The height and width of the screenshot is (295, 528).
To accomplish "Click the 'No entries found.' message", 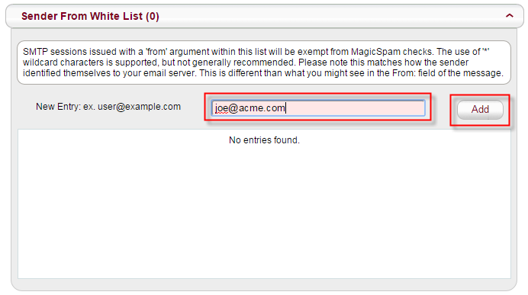I will point(264,140).
